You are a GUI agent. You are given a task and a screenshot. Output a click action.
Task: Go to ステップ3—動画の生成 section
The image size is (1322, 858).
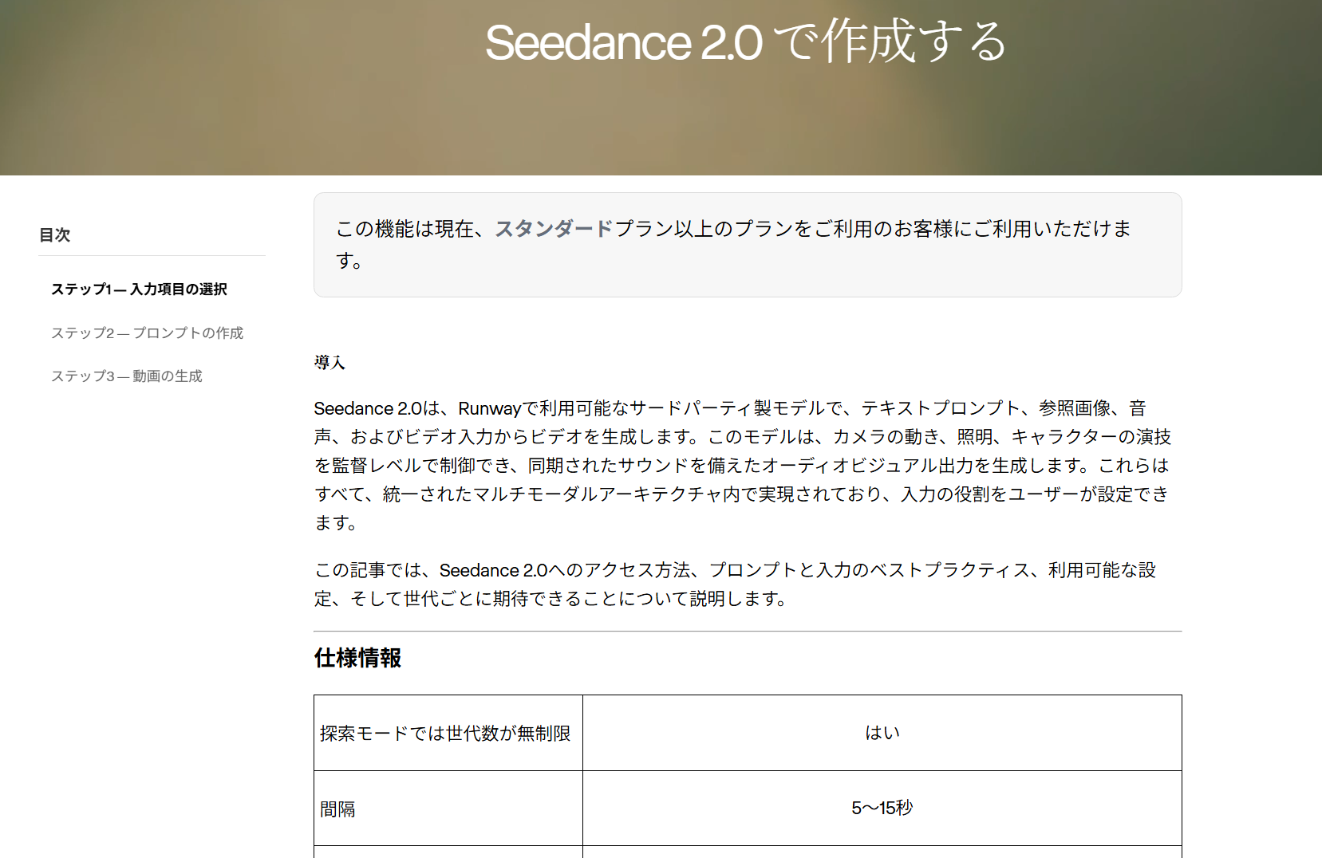point(127,376)
